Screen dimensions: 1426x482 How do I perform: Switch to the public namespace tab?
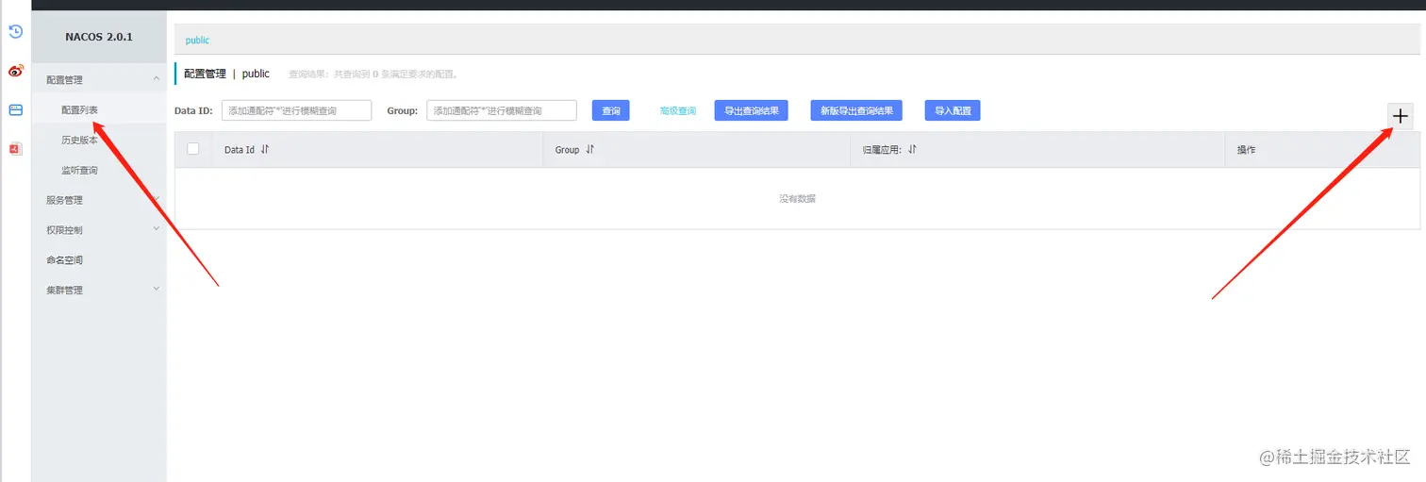pyautogui.click(x=197, y=41)
